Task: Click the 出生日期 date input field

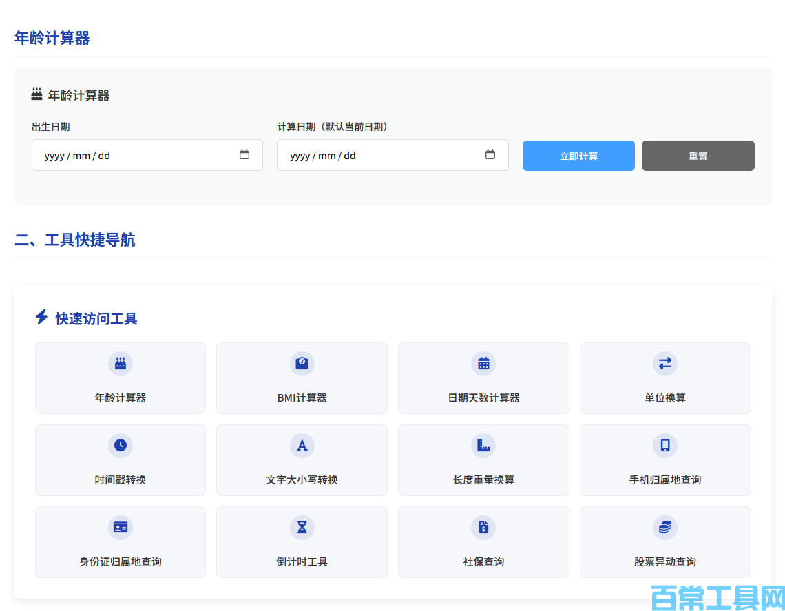Action: 147,155
